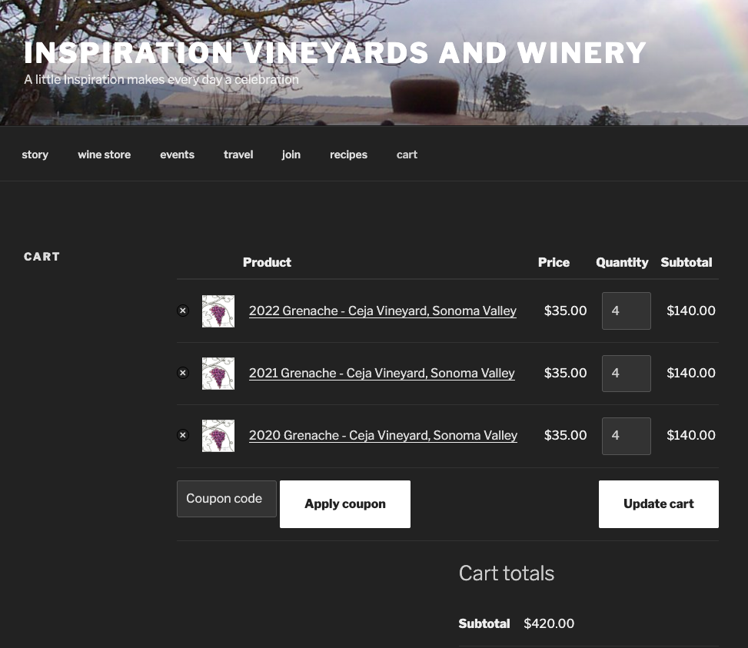
Task: Open the 2020 Grenache Ceja Vineyard link
Action: pyautogui.click(x=383, y=435)
